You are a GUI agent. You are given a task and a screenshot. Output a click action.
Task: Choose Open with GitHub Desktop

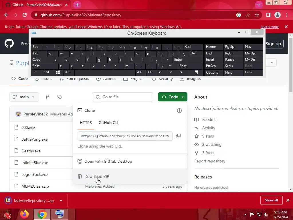tap(130, 161)
